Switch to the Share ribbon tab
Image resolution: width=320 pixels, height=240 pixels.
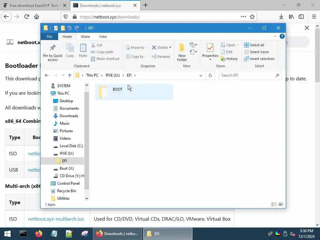pyautogui.click(x=85, y=37)
